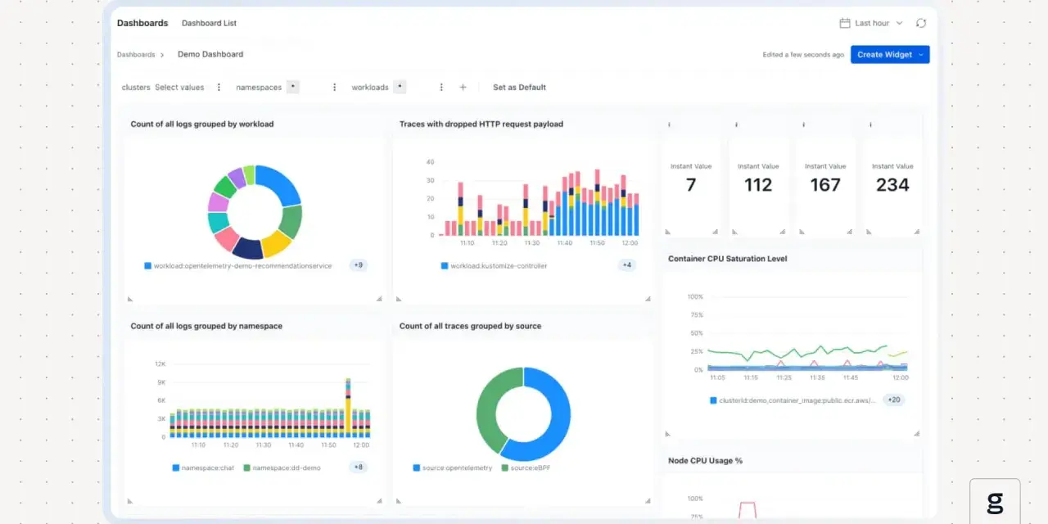
Task: Click info icon above the 7 widget
Action: point(669,124)
